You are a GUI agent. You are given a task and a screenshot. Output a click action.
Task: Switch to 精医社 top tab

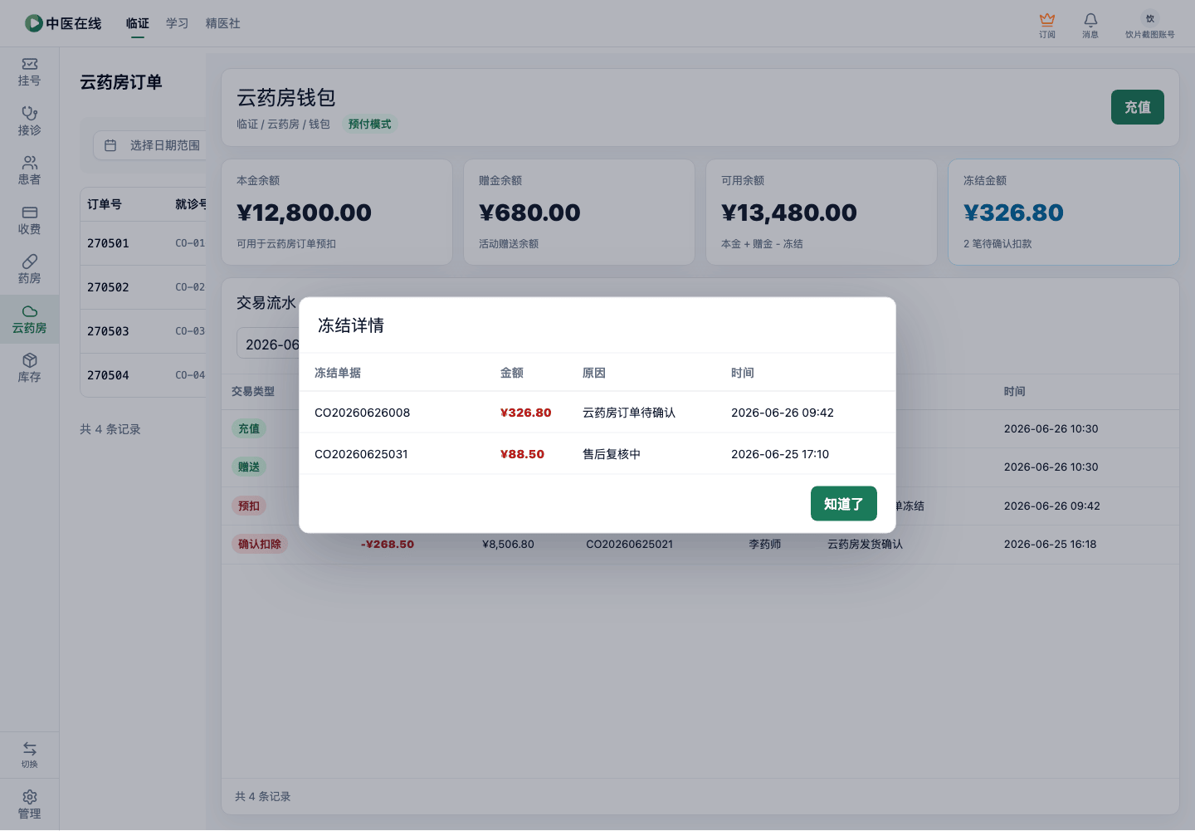(223, 23)
